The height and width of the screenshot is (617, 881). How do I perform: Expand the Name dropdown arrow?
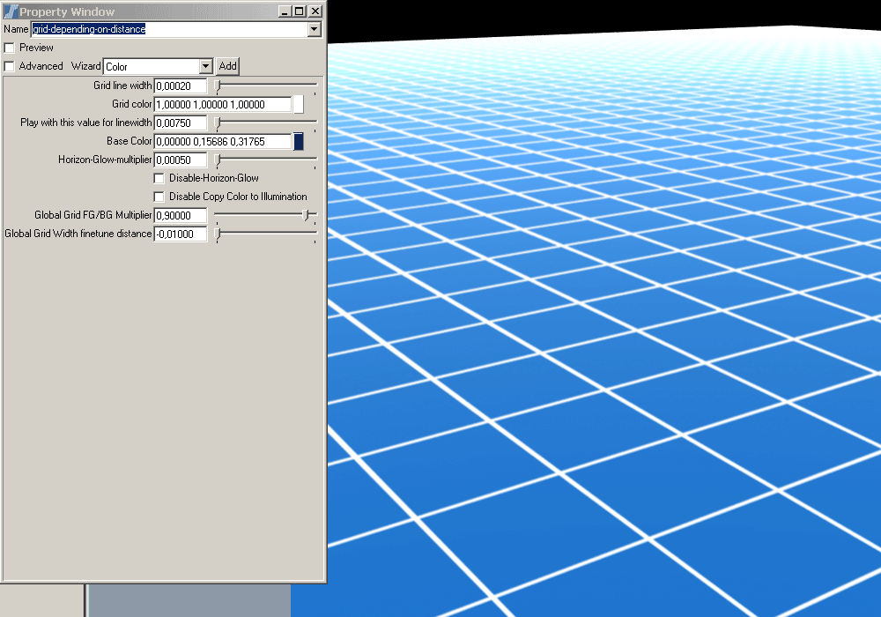tap(315, 29)
